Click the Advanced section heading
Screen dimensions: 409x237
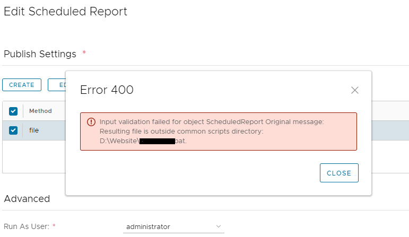(x=27, y=199)
